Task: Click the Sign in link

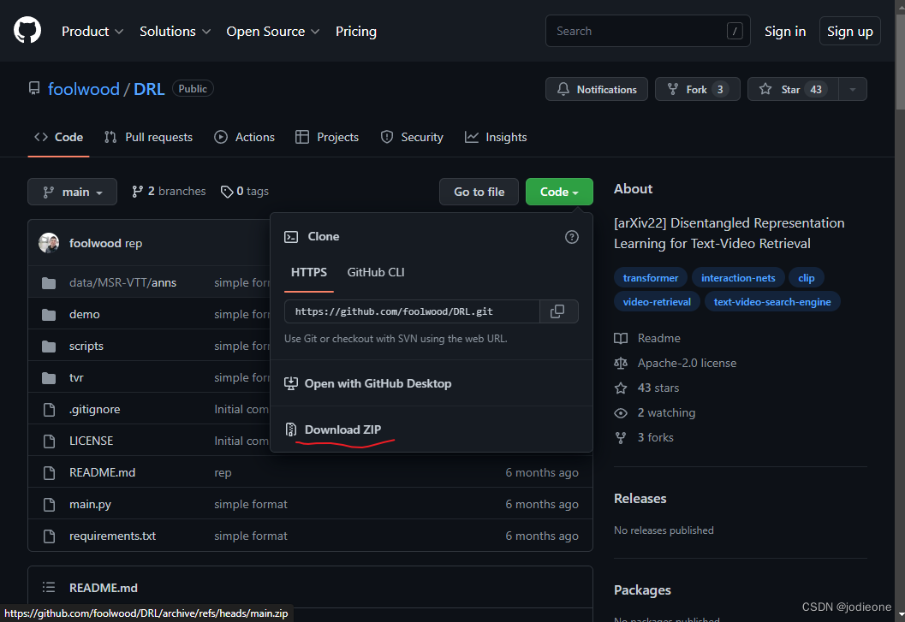Action: 785,31
